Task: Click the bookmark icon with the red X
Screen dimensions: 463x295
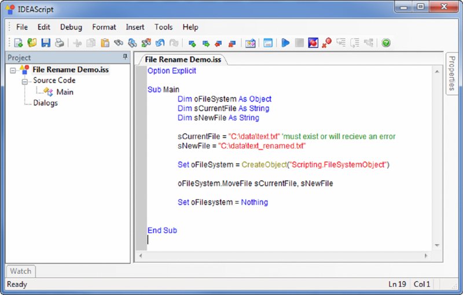Action: click(232, 43)
